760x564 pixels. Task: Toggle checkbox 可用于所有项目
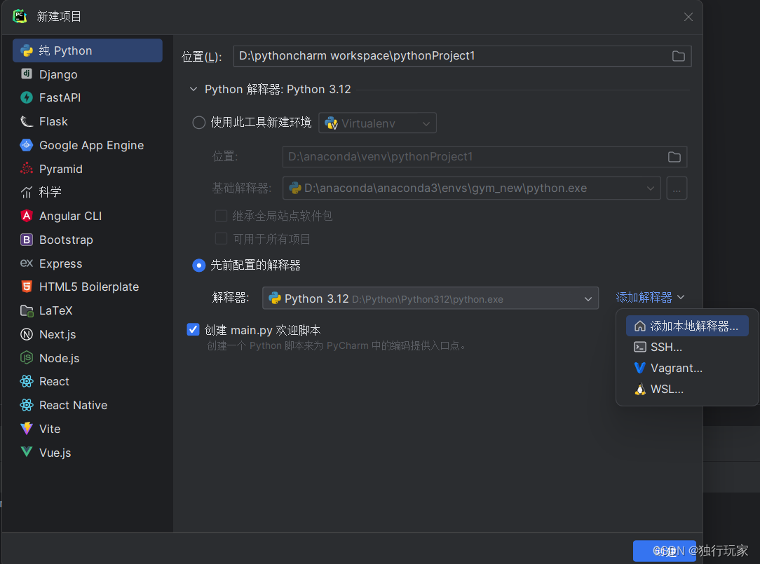click(221, 238)
